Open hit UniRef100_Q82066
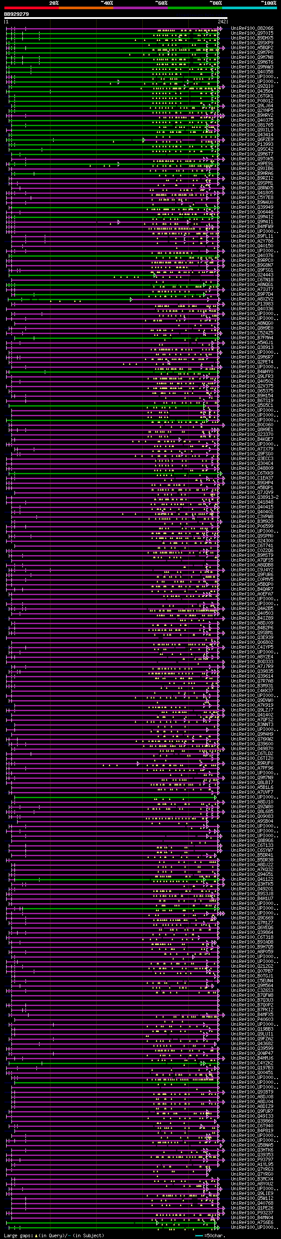 point(252,29)
